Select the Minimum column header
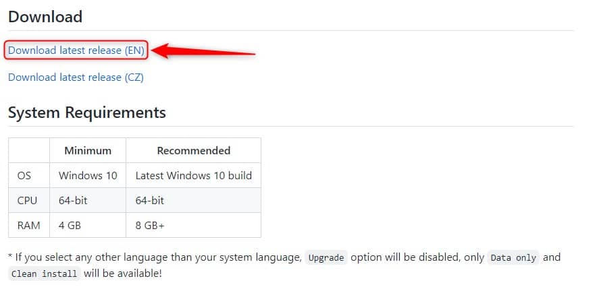 88,150
